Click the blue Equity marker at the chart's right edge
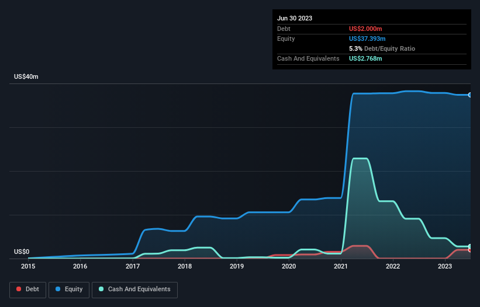The height and width of the screenshot is (307, 480). 470,95
